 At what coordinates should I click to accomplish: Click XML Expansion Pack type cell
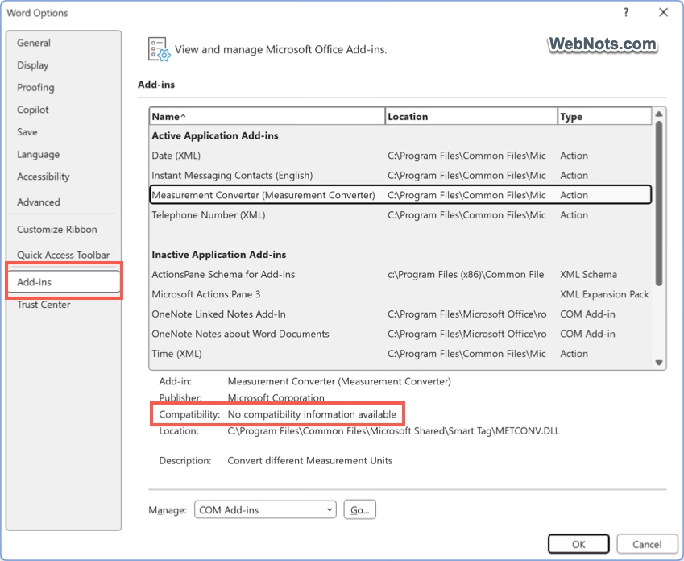tap(604, 294)
